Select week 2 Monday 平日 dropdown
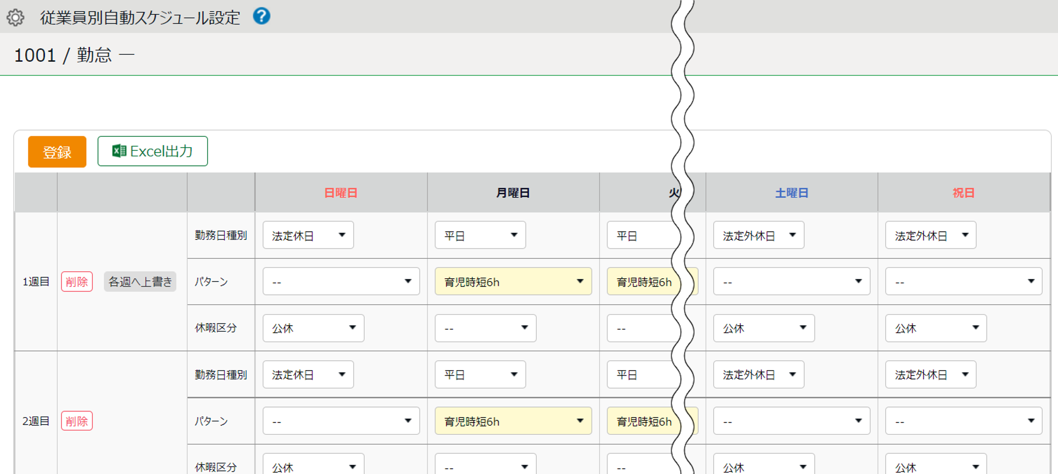Image resolution: width=1058 pixels, height=474 pixels. pyautogui.click(x=480, y=375)
